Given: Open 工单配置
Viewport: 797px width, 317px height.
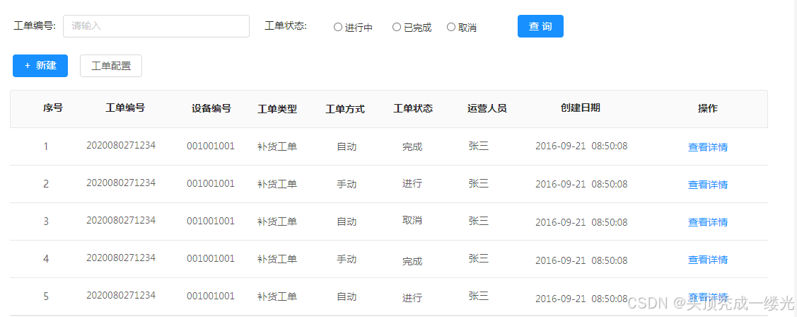Looking at the screenshot, I should pos(111,66).
